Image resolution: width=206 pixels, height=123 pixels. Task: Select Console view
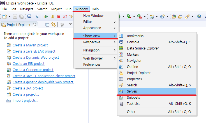[157, 42]
